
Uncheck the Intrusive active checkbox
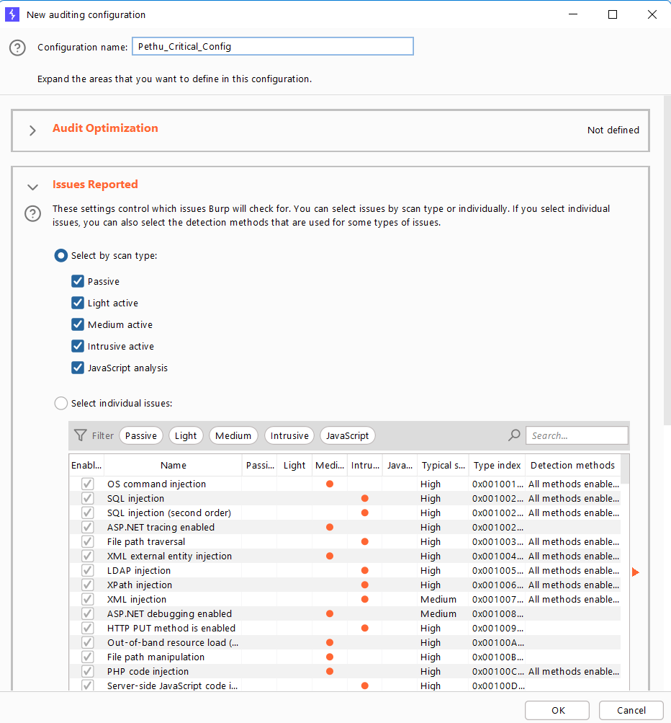[78, 346]
